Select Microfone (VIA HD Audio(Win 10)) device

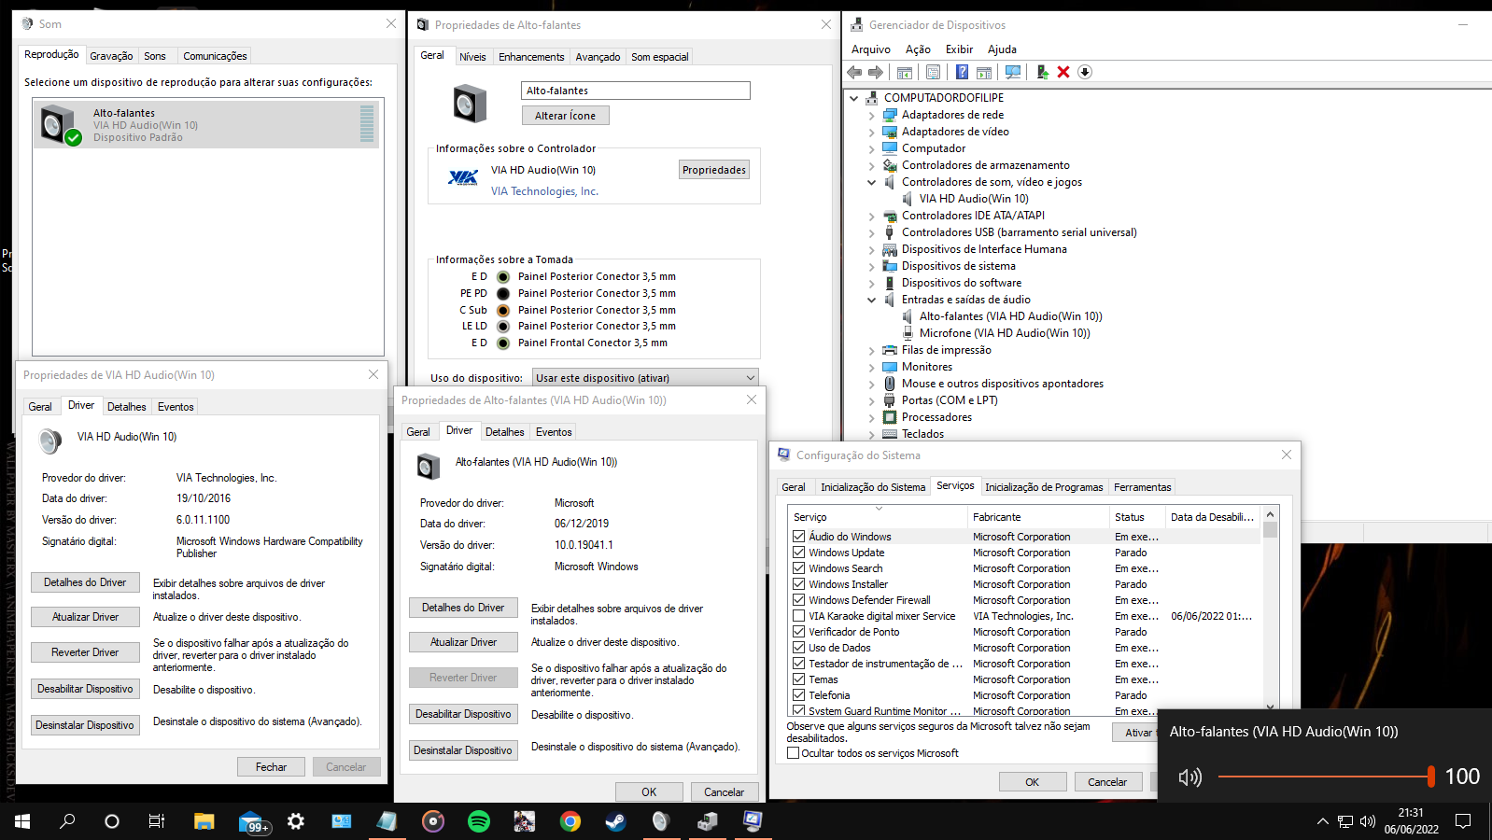(1004, 333)
